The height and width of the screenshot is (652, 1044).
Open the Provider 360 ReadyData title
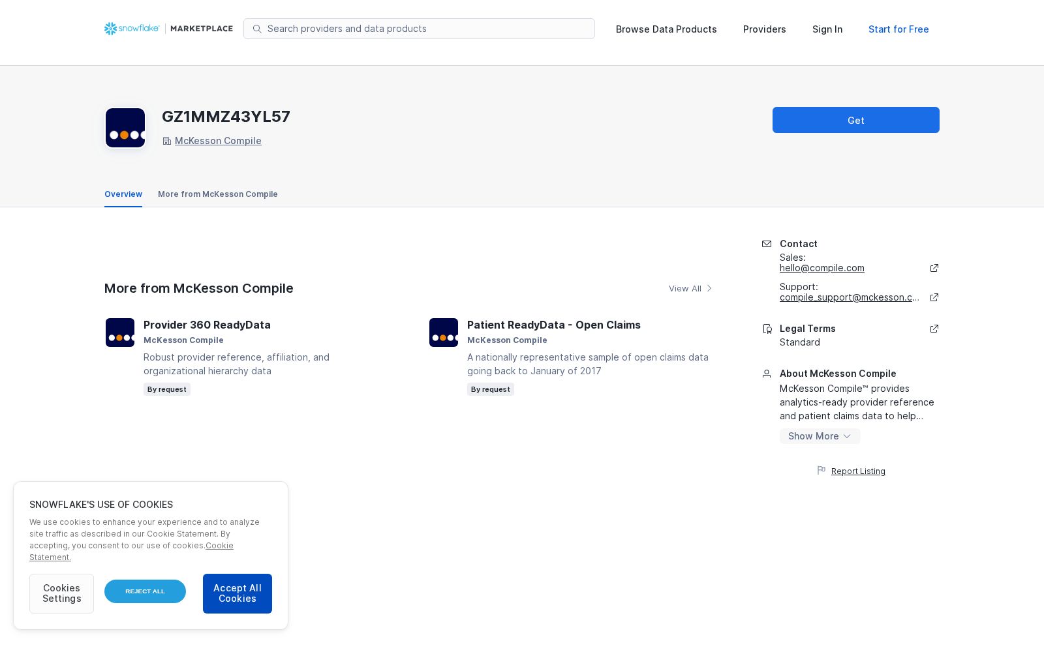coord(207,325)
